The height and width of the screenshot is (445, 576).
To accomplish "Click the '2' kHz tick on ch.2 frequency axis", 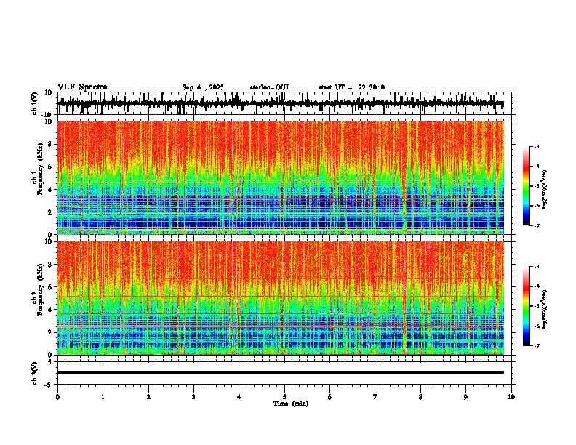I will click(51, 332).
